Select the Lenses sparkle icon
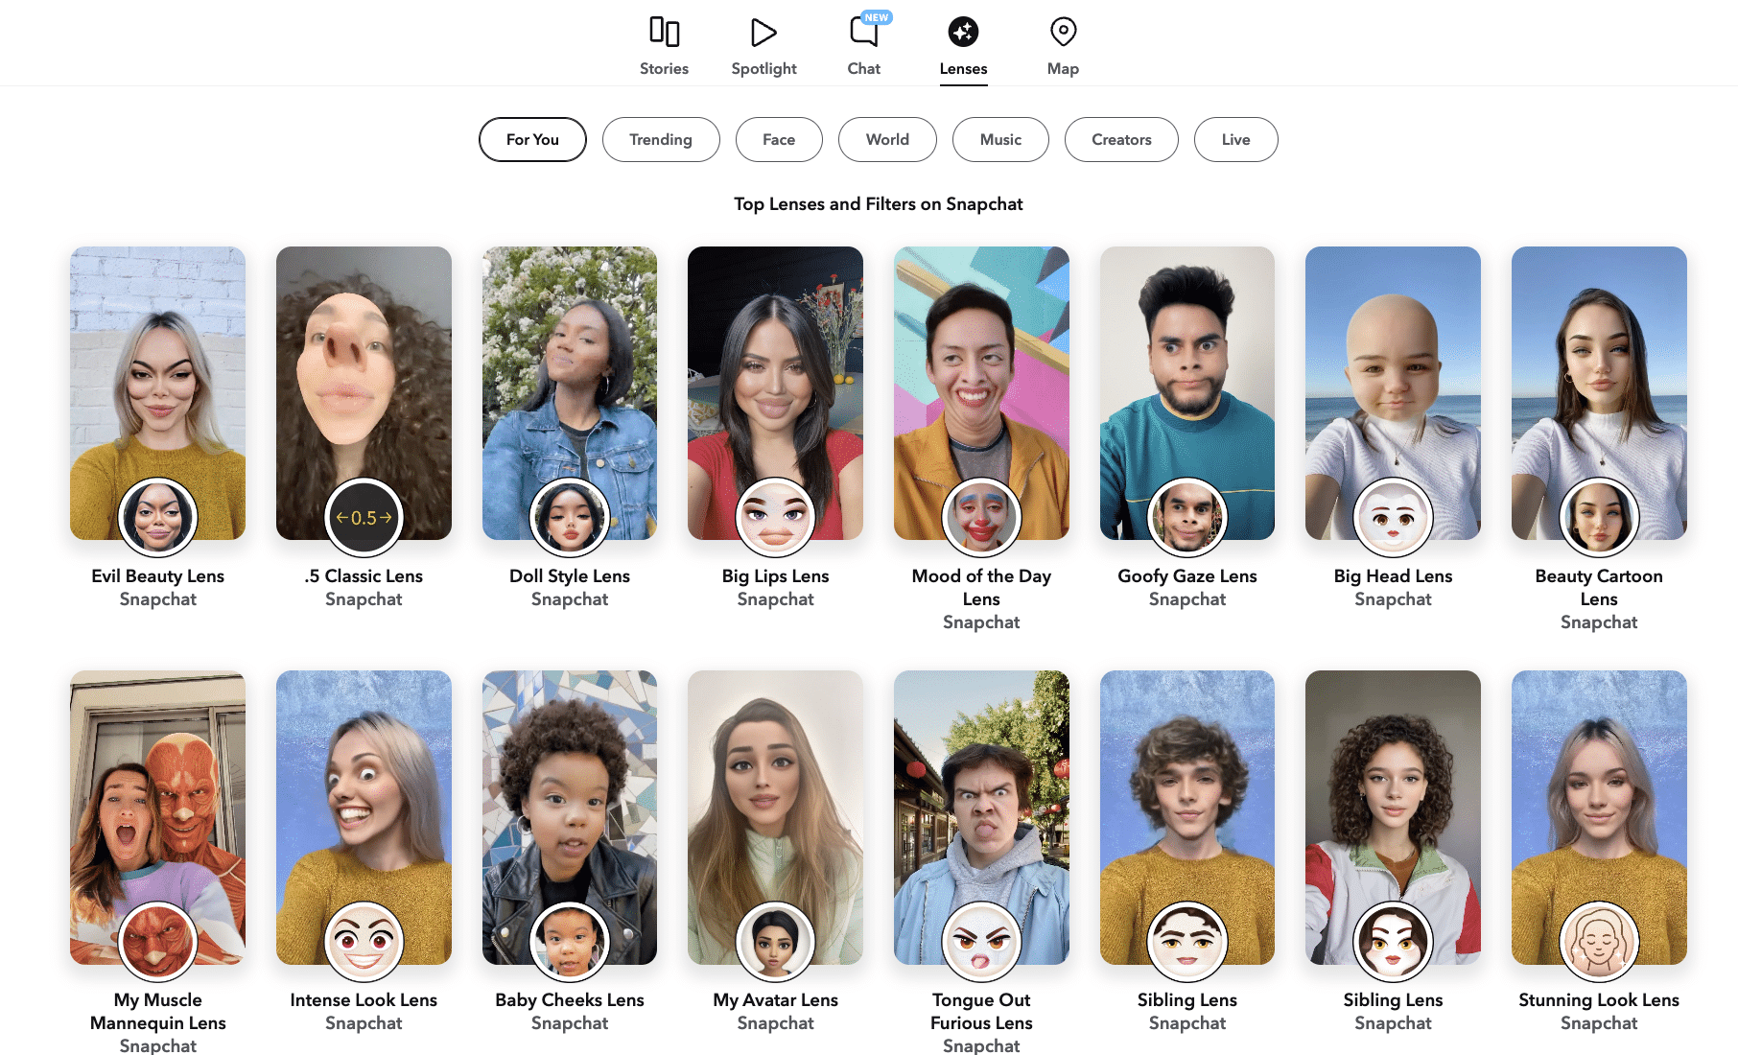Screen dimensions: 1738x1055 tap(963, 32)
